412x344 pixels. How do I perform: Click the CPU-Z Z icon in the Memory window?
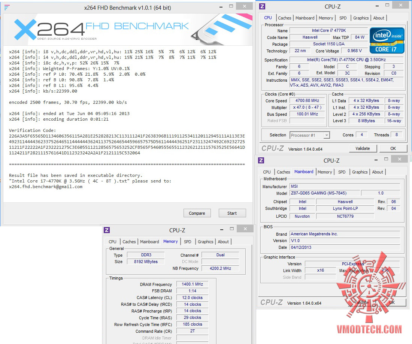(x=107, y=230)
